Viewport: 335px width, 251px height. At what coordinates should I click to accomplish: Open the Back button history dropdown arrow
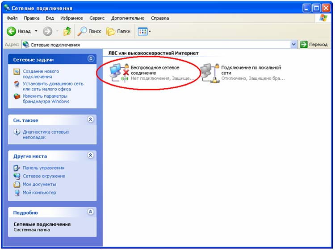(x=36, y=31)
